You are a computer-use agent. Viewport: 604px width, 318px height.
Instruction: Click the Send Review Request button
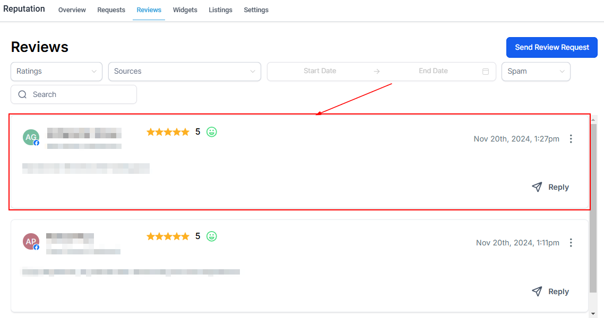click(552, 47)
